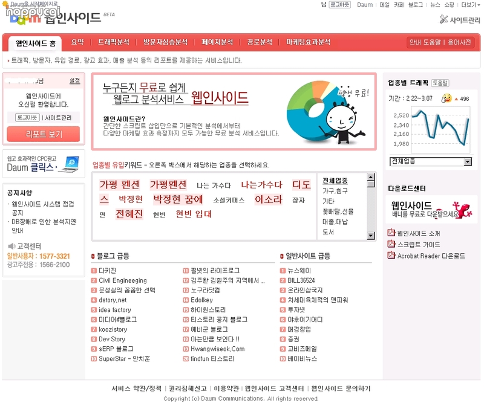This screenshot has width=484, height=403.
Task: Switch to the 웹인사이트 홈 tab
Action: pyautogui.click(x=36, y=43)
